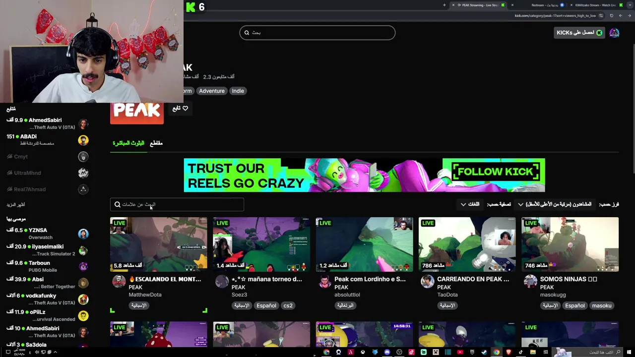
Task: Switch to the PEAK Streaming browser tab
Action: pyautogui.click(x=478, y=5)
